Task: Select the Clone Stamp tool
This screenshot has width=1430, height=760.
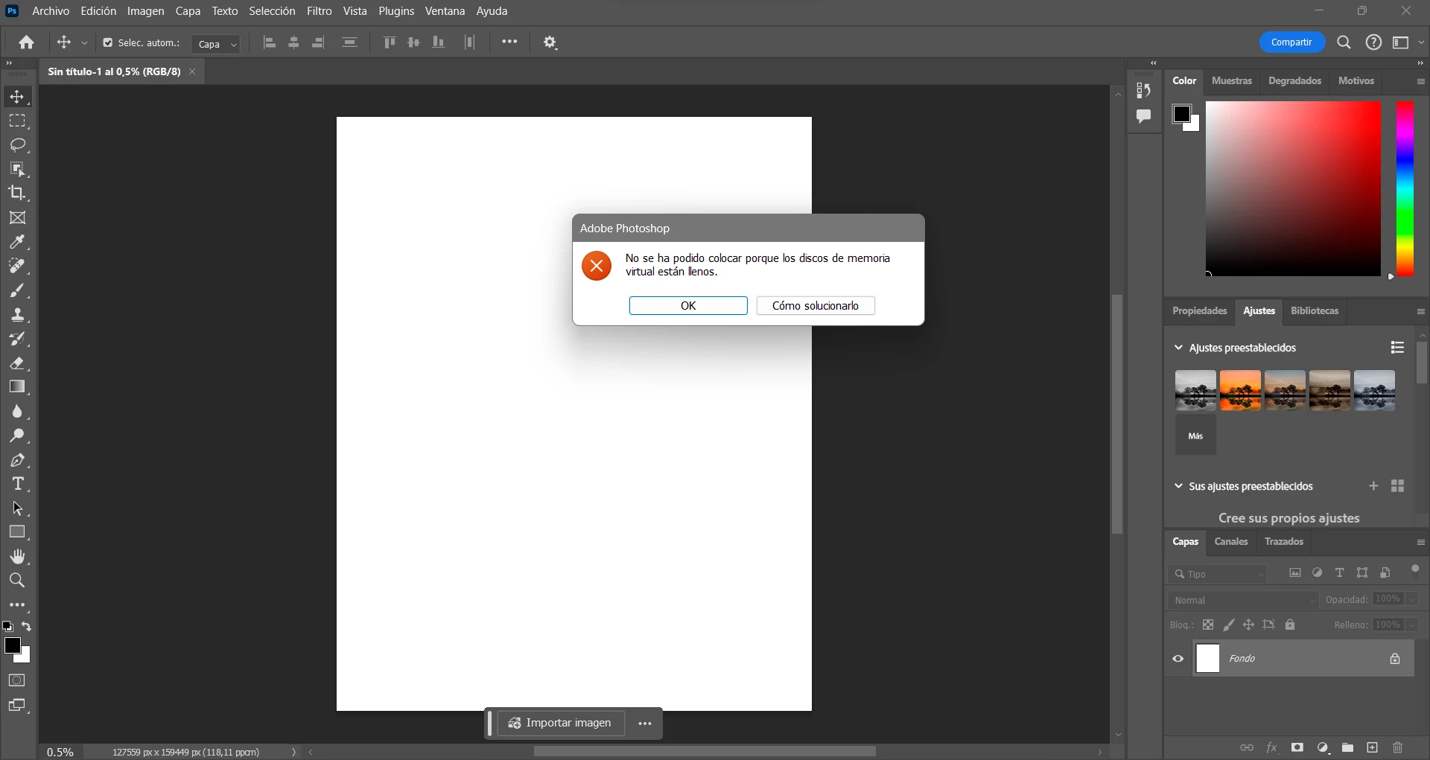Action: 17,314
